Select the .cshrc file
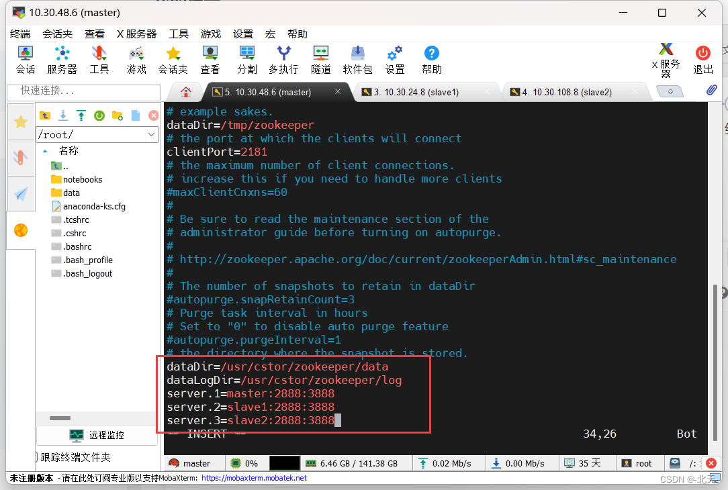728x490 pixels. click(x=69, y=234)
